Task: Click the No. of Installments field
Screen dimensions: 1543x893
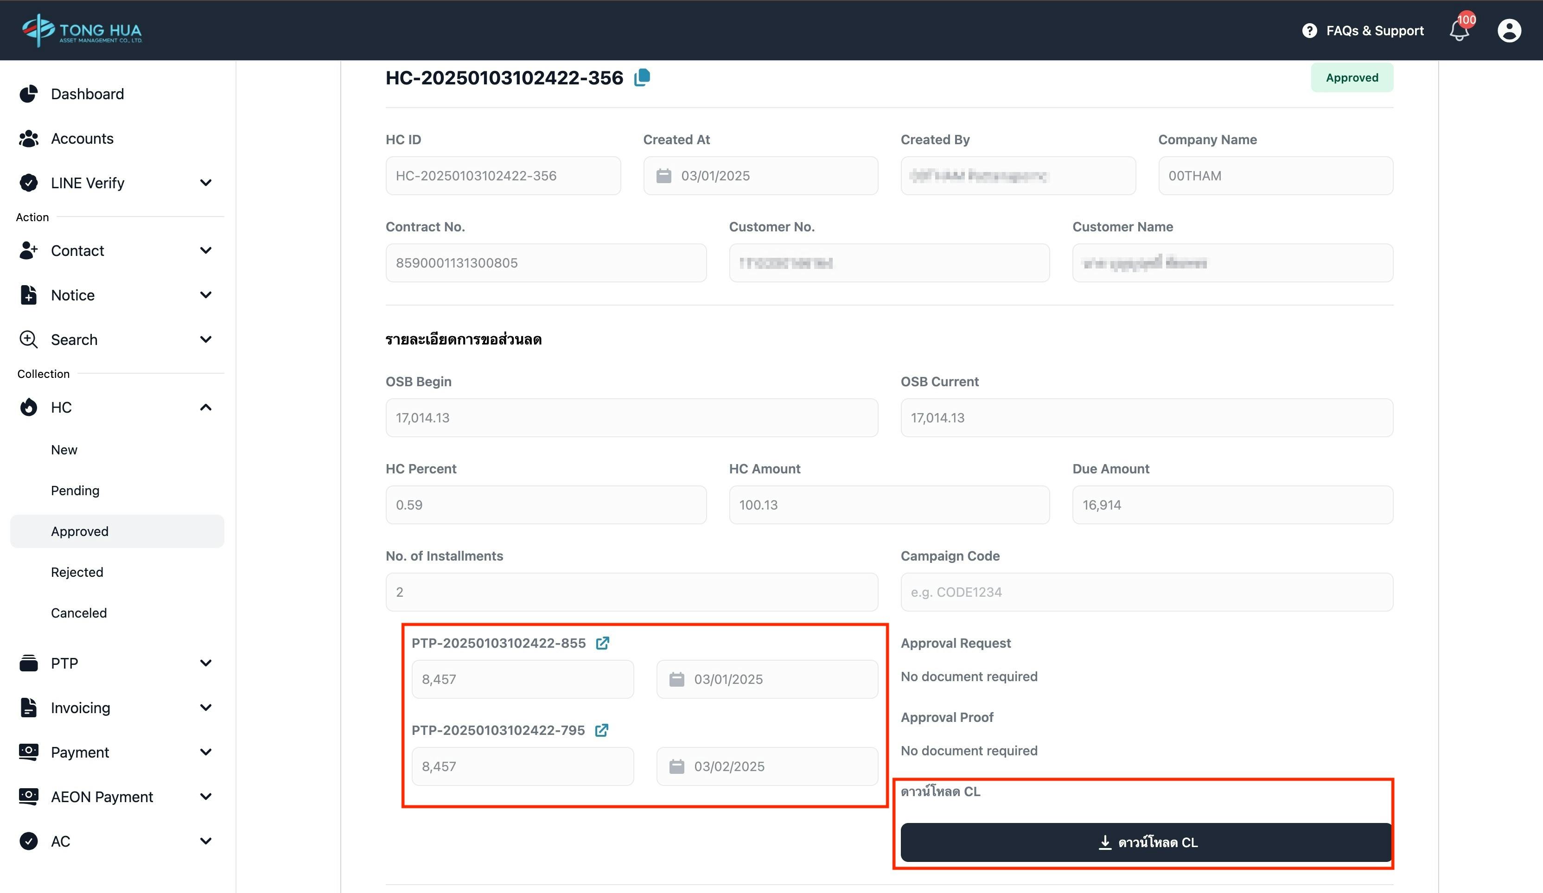Action: (631, 592)
